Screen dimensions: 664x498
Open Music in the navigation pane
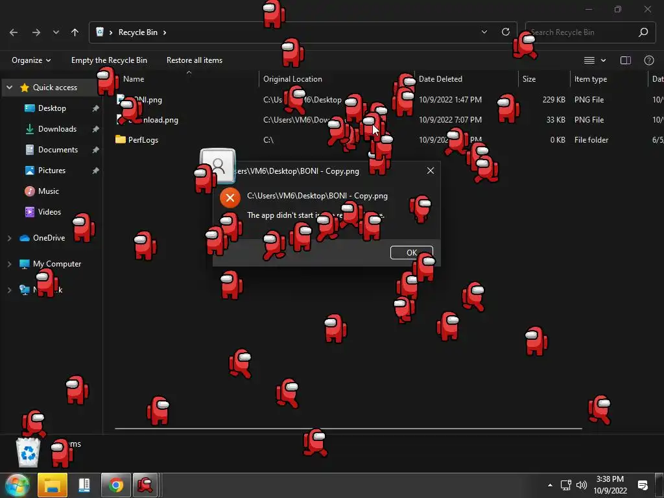coord(49,191)
